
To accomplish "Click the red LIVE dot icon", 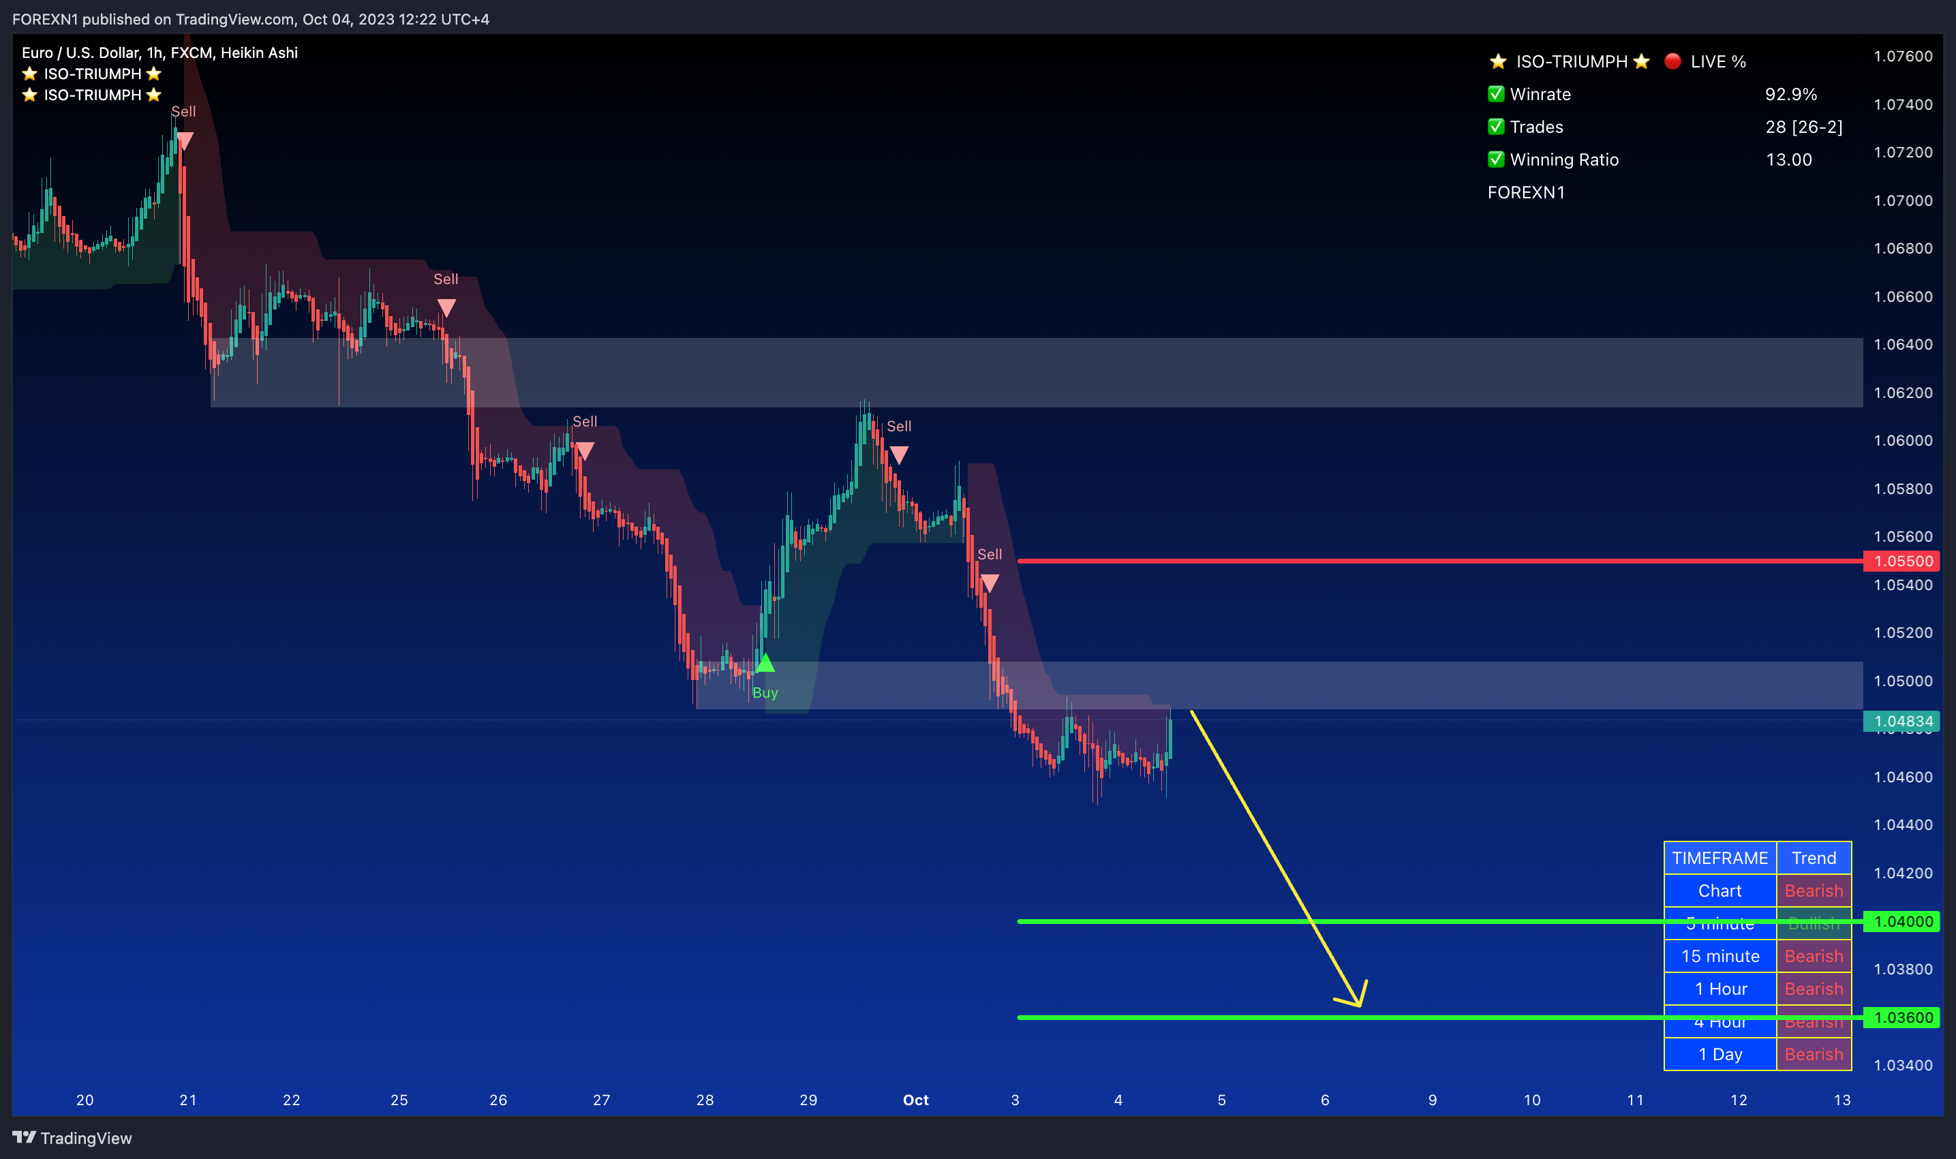I will tap(1672, 61).
